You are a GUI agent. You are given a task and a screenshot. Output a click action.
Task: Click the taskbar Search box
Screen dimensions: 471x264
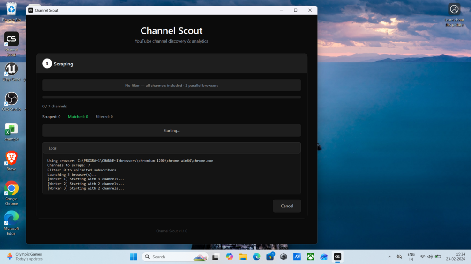[175, 257]
